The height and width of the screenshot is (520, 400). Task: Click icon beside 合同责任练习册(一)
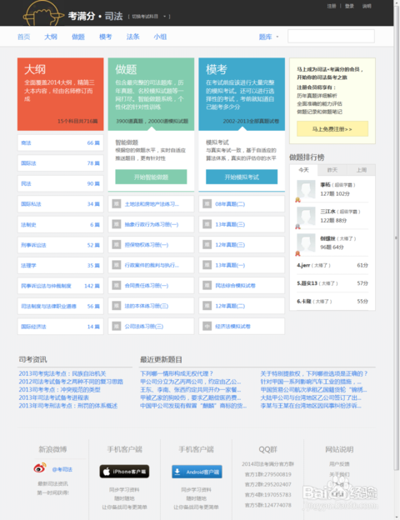[117, 285]
